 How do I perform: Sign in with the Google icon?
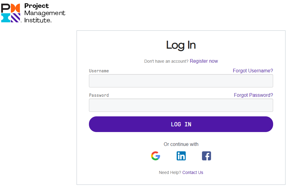(x=156, y=156)
